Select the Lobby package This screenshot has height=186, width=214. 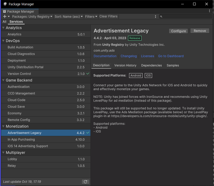pos(46,159)
